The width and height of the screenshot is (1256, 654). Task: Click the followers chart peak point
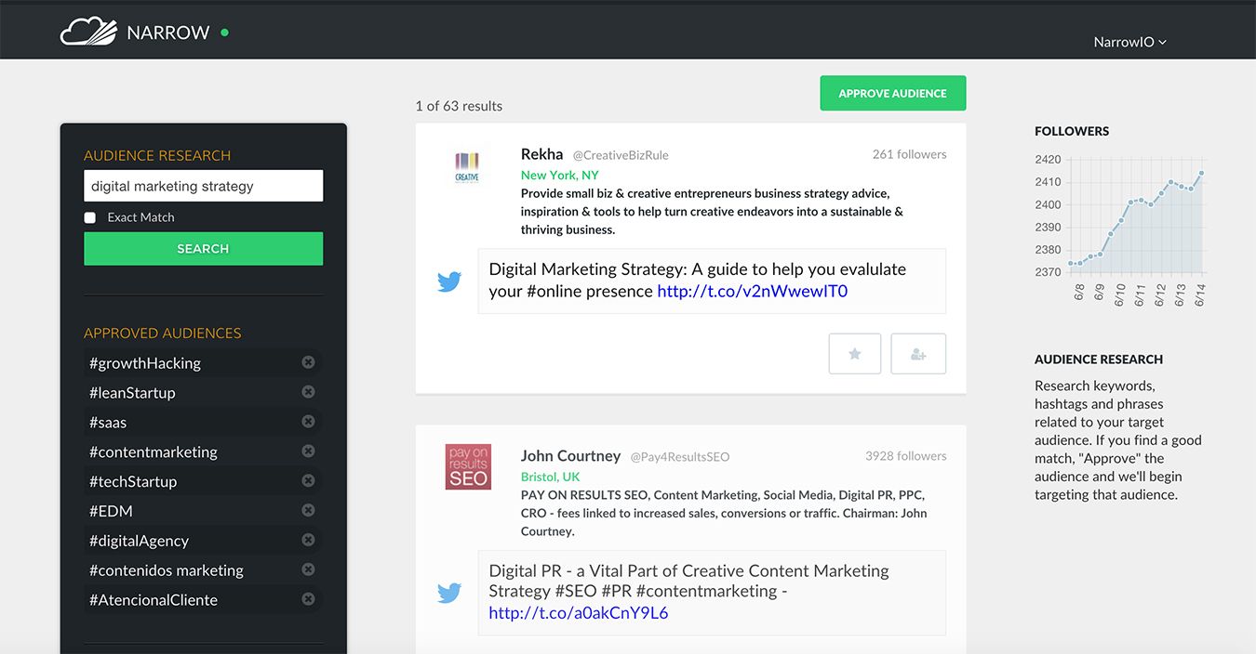1200,172
